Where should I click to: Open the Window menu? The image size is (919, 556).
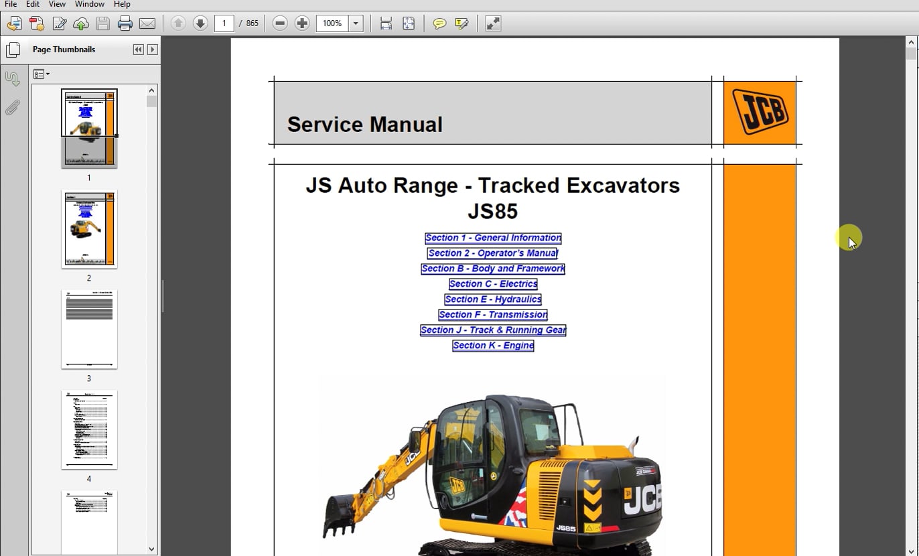[90, 4]
